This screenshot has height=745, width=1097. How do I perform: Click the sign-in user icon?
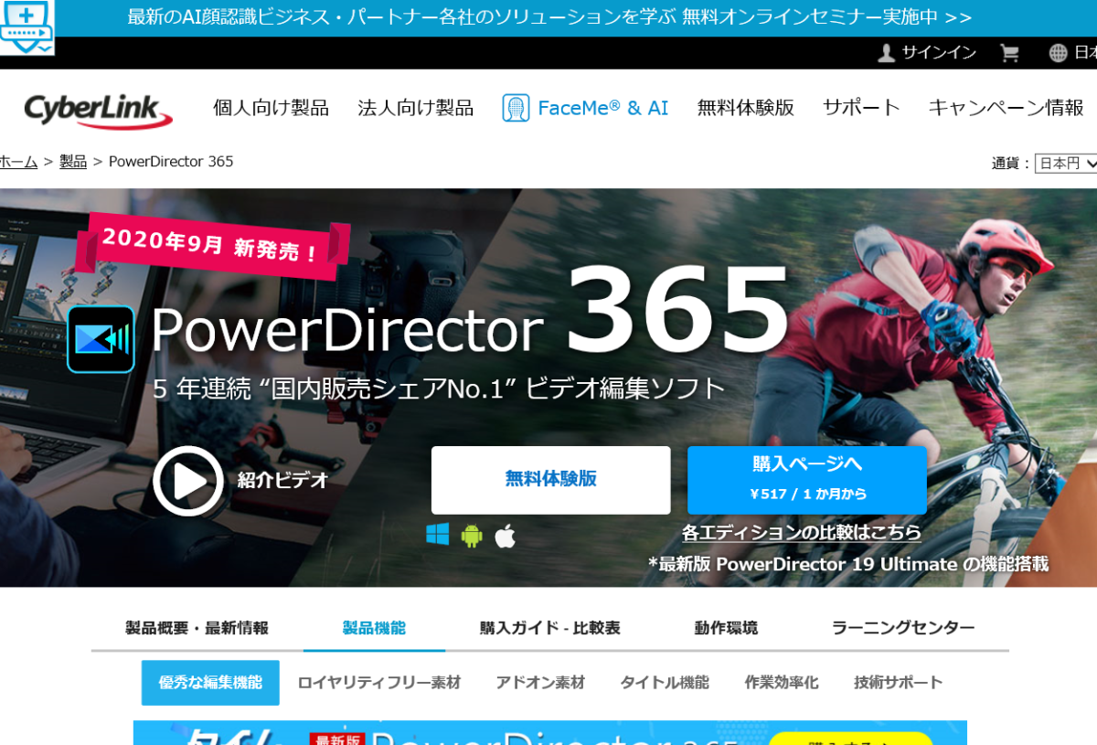click(886, 53)
